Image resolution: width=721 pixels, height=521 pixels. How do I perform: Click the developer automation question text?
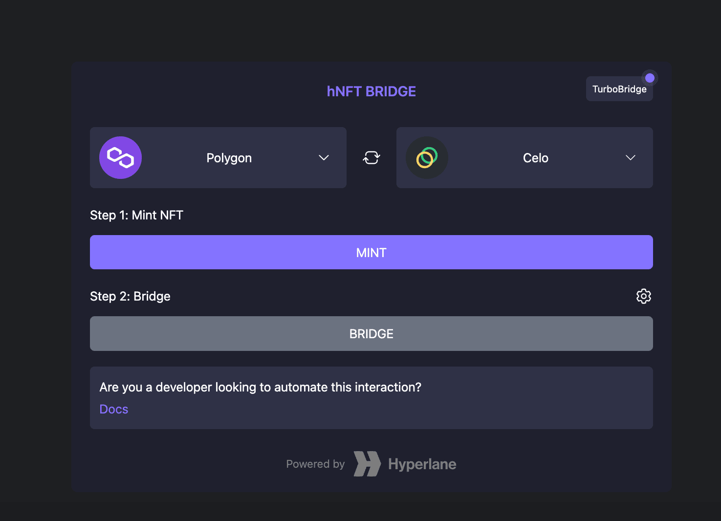pyautogui.click(x=260, y=387)
